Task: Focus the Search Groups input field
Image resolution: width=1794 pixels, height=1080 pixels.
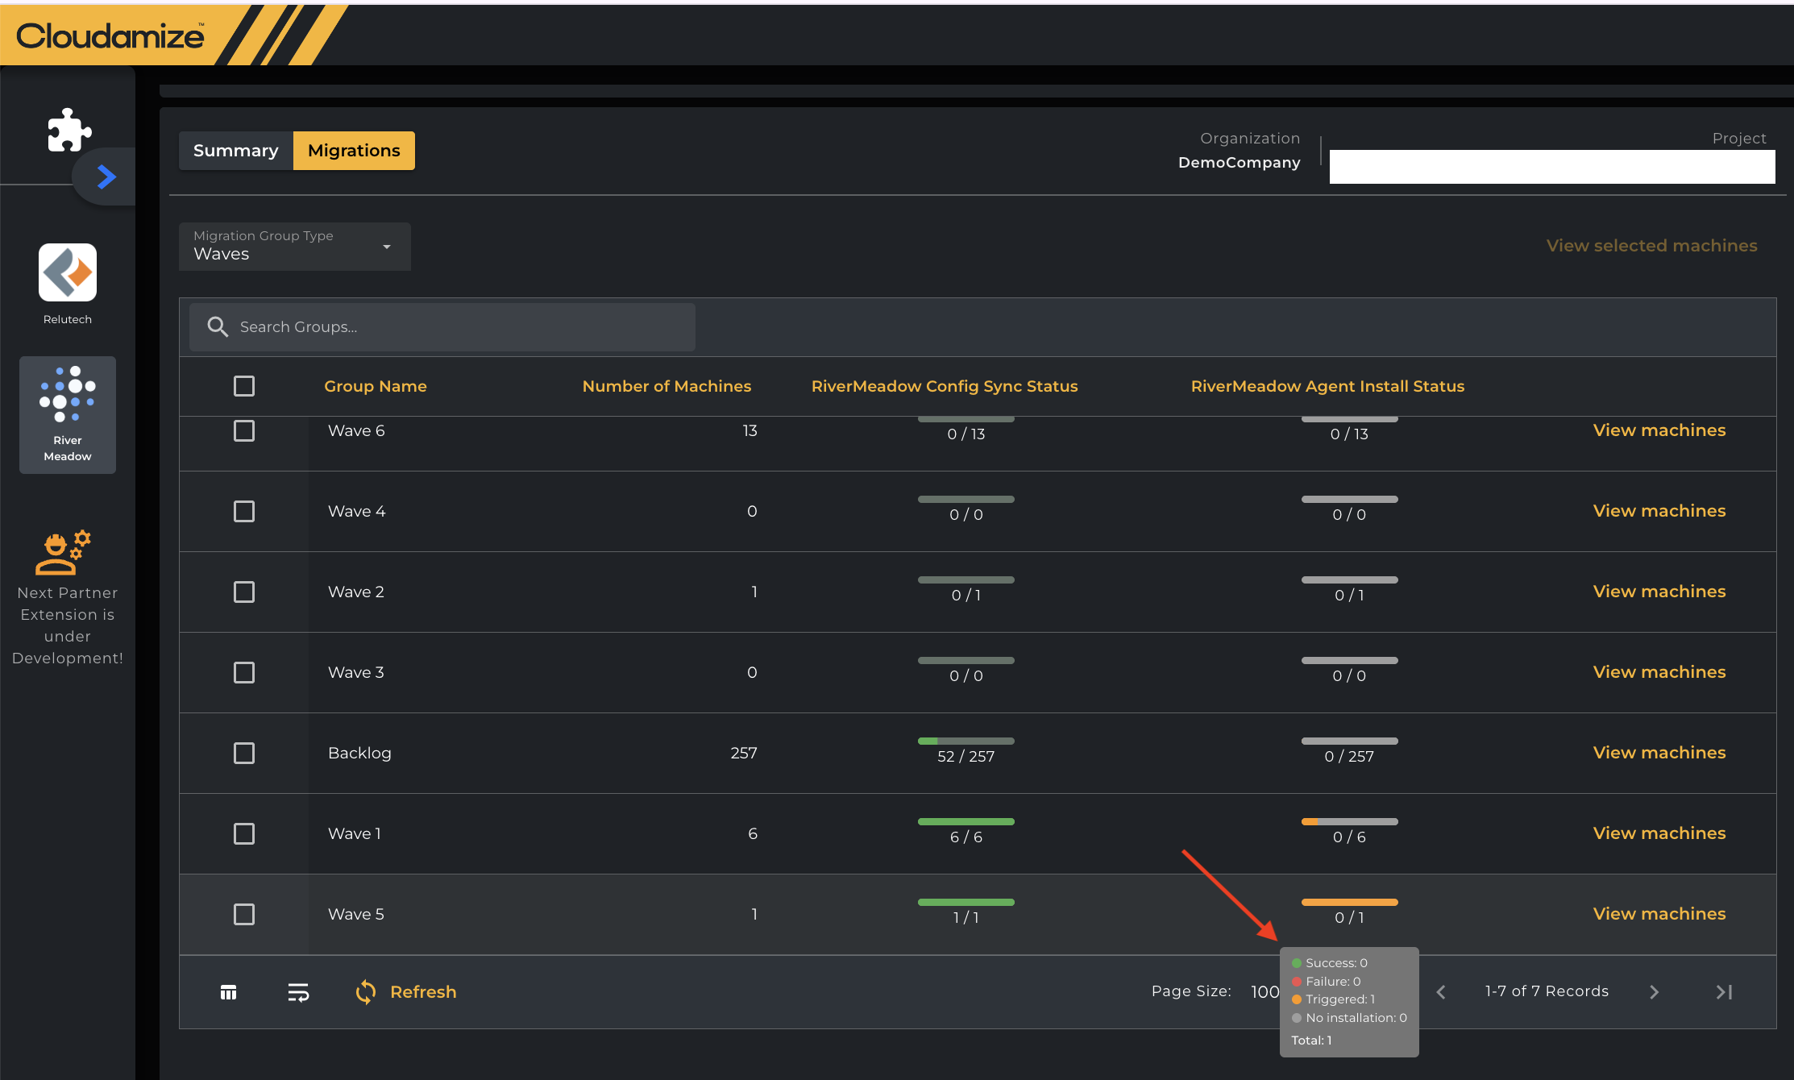Action: point(442,326)
